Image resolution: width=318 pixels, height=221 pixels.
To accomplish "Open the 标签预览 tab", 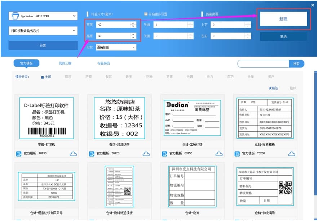I will coord(103,63).
